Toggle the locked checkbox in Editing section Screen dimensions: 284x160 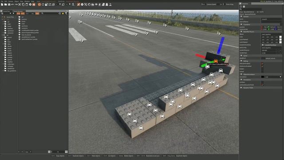[262, 72]
